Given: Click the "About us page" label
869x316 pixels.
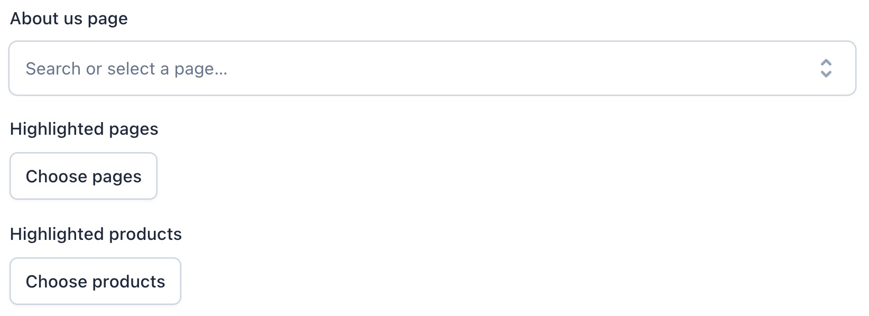Looking at the screenshot, I should [x=69, y=18].
